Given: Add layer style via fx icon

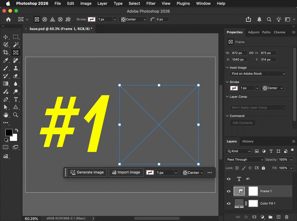Looking at the screenshot, I should 246,217.
